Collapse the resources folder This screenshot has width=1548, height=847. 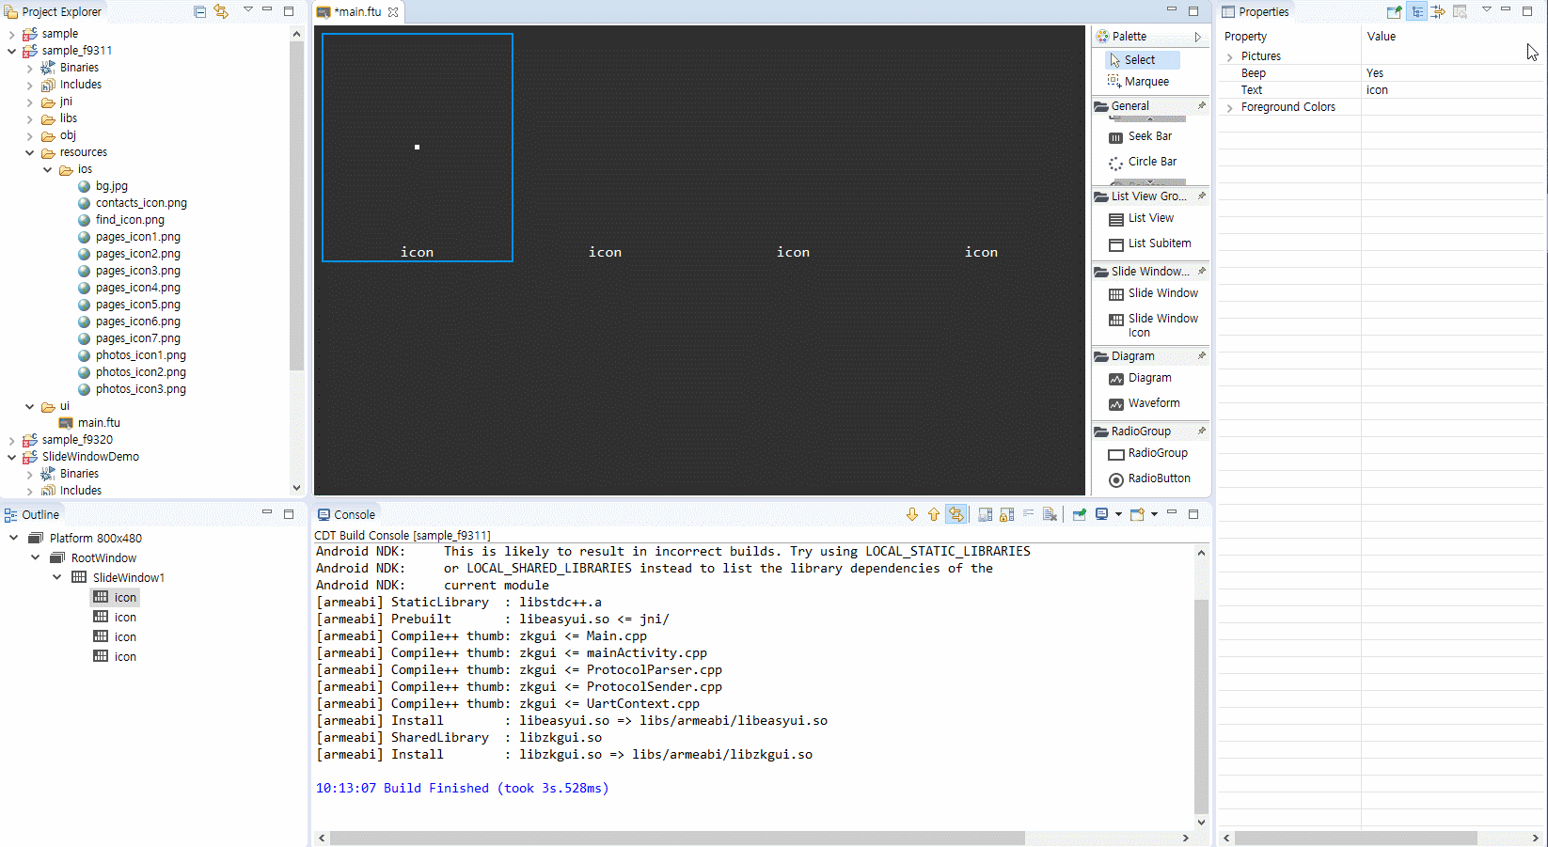[29, 152]
